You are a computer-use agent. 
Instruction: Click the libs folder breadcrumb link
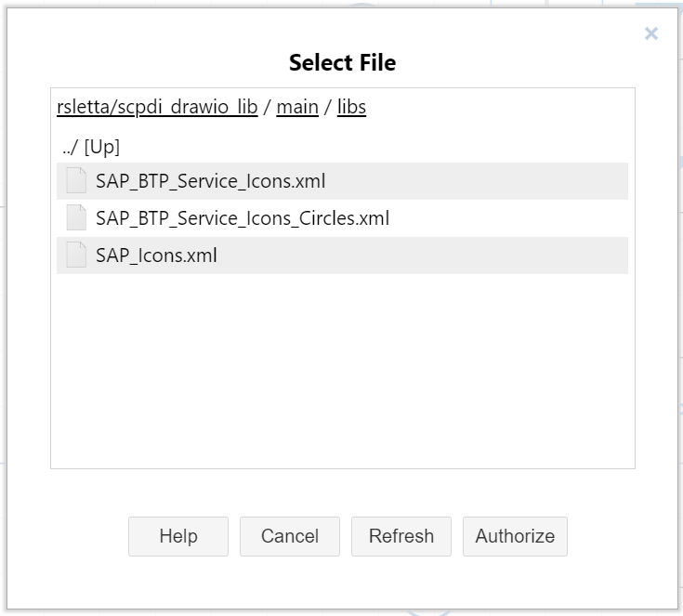coord(351,107)
